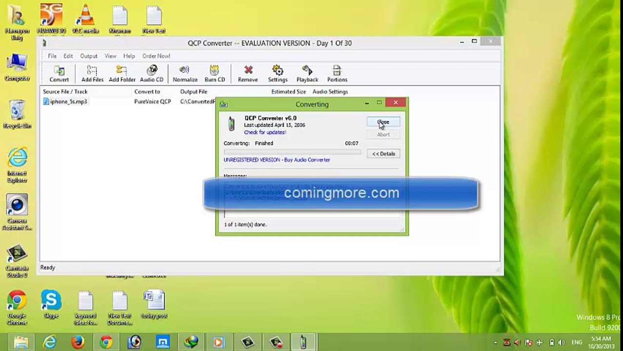
Task: Click UNREGISTERED VERSION - Buy Audio Converter link
Action: 276,160
